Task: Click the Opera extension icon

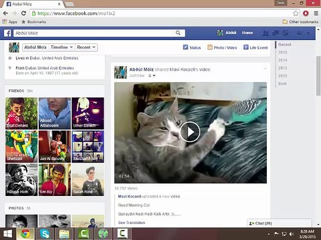Action: 306,13
